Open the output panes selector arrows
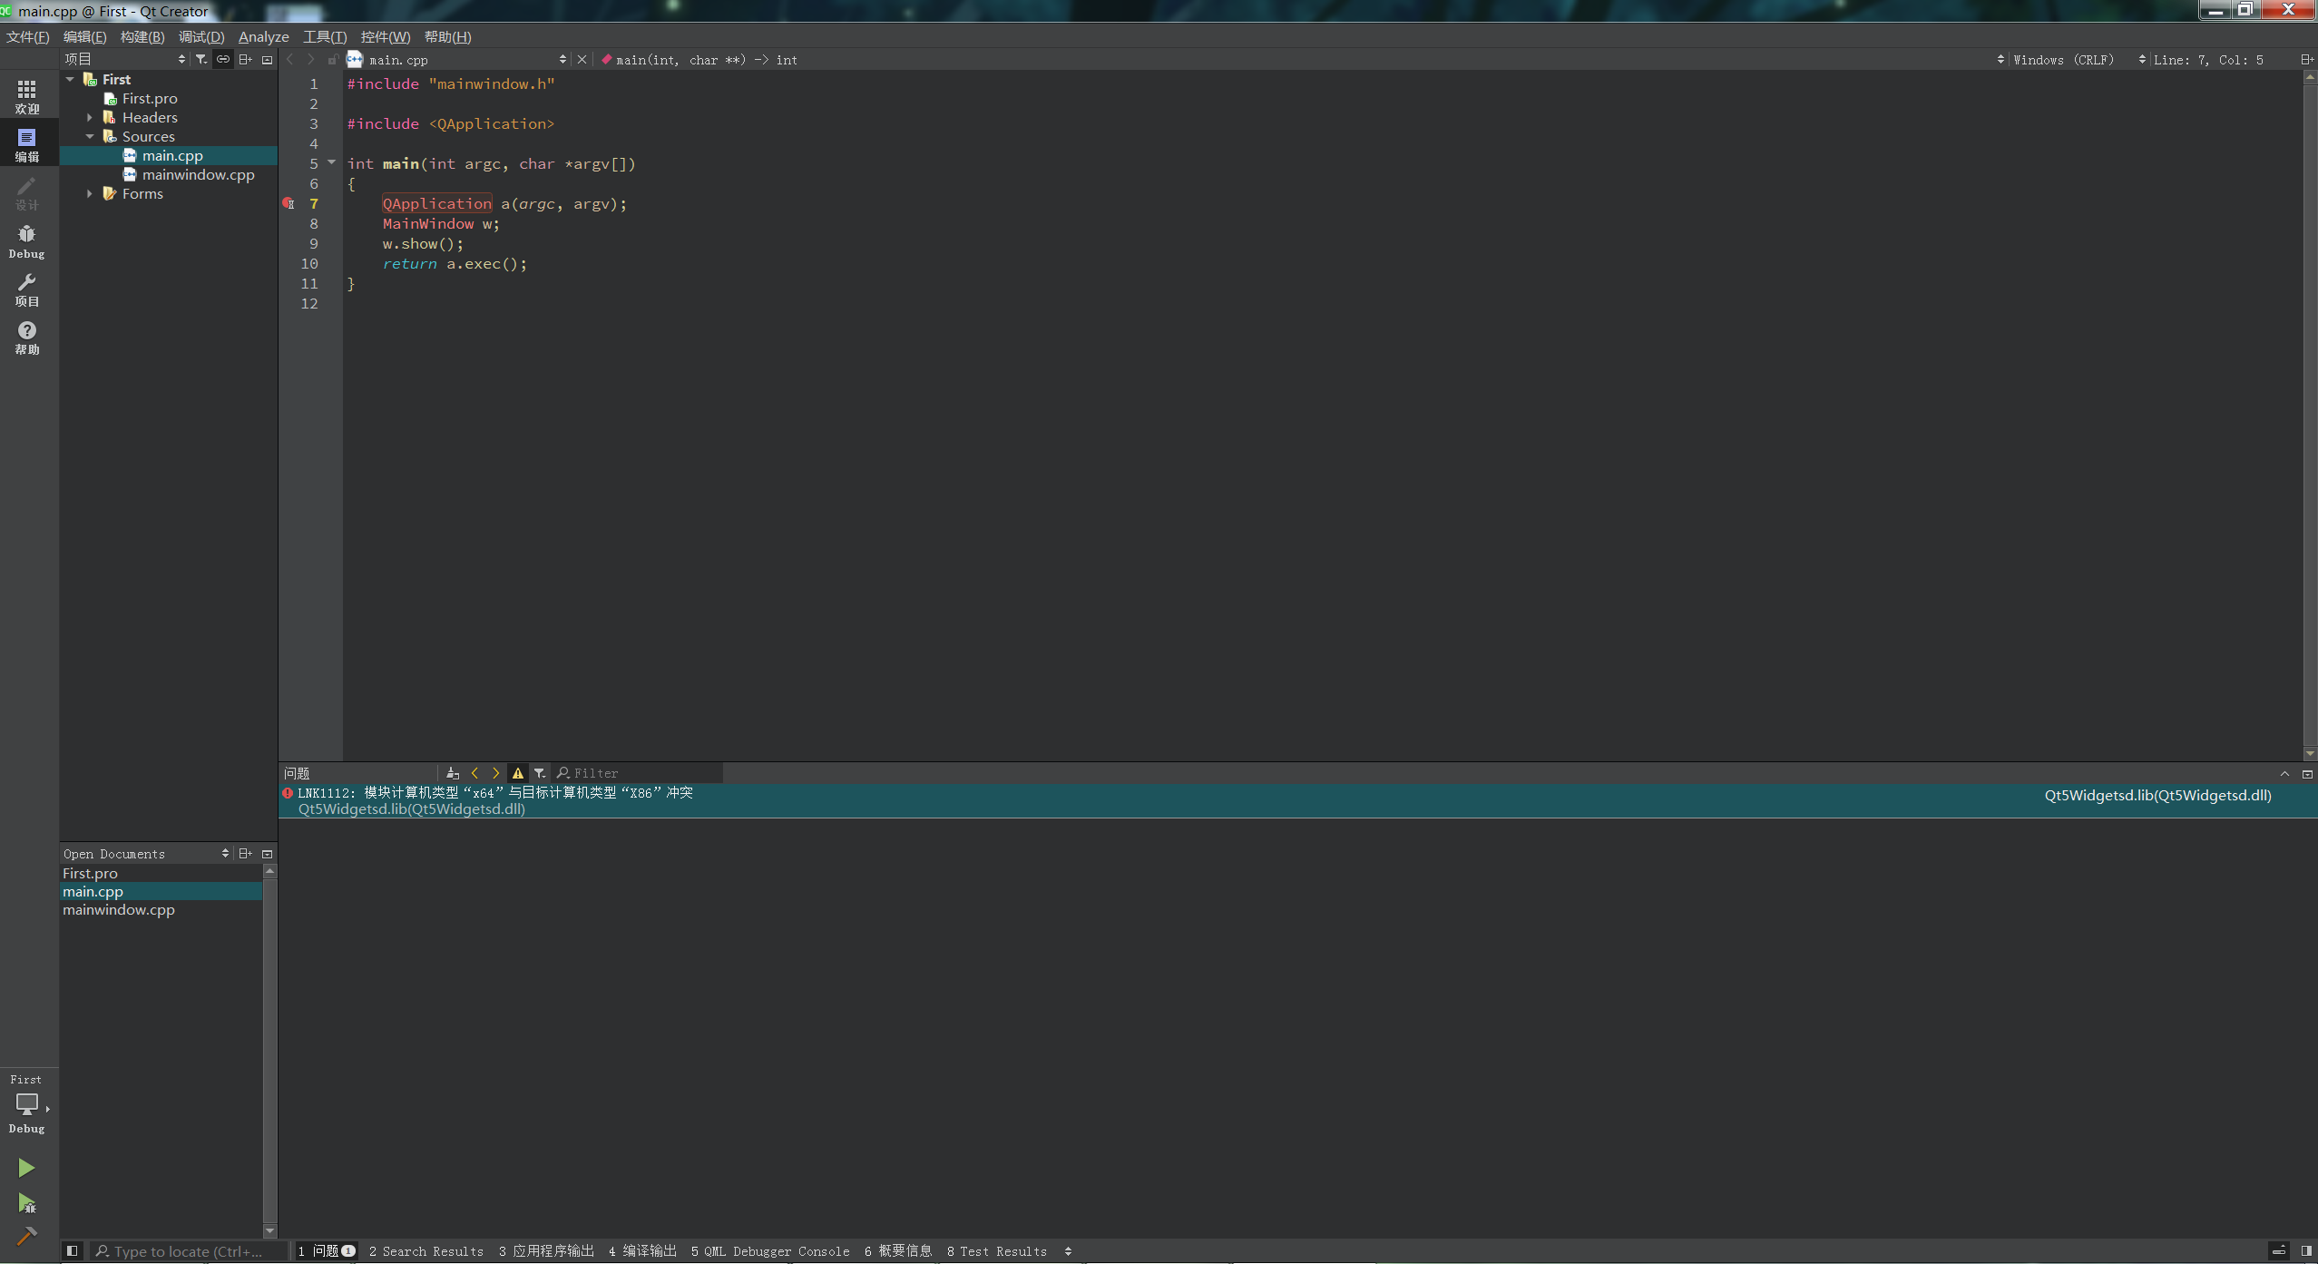The image size is (2318, 1264). (x=1068, y=1250)
